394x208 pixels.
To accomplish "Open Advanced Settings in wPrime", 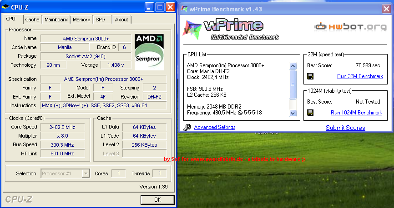I will click(x=215, y=127).
